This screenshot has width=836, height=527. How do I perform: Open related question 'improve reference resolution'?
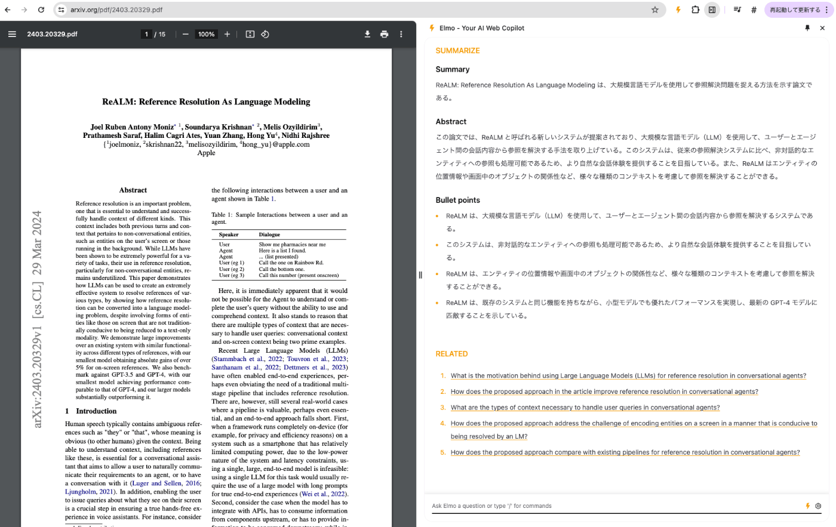pos(604,392)
